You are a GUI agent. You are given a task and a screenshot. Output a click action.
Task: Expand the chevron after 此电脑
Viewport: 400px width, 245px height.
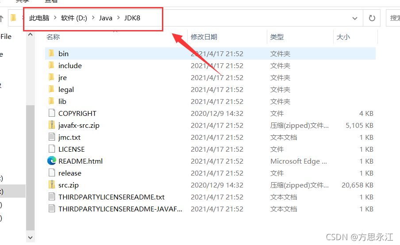55,18
